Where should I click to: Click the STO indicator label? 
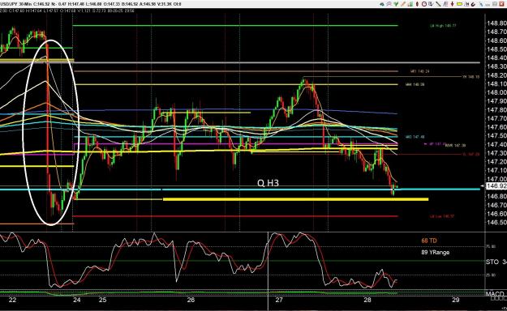tap(492, 262)
